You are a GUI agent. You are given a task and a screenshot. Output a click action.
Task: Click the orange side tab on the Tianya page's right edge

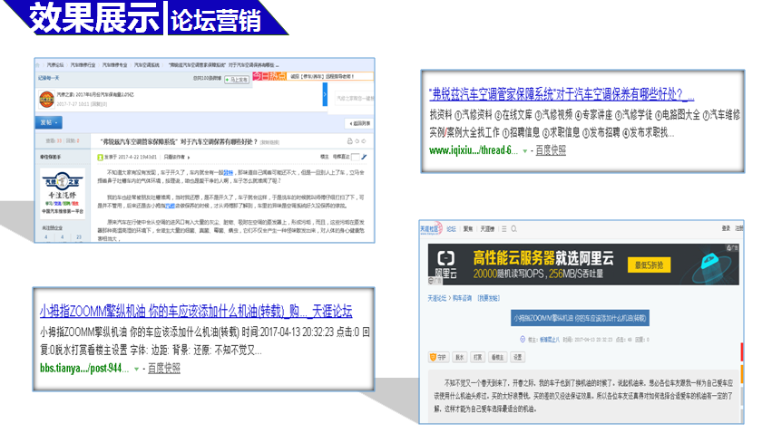(742, 373)
